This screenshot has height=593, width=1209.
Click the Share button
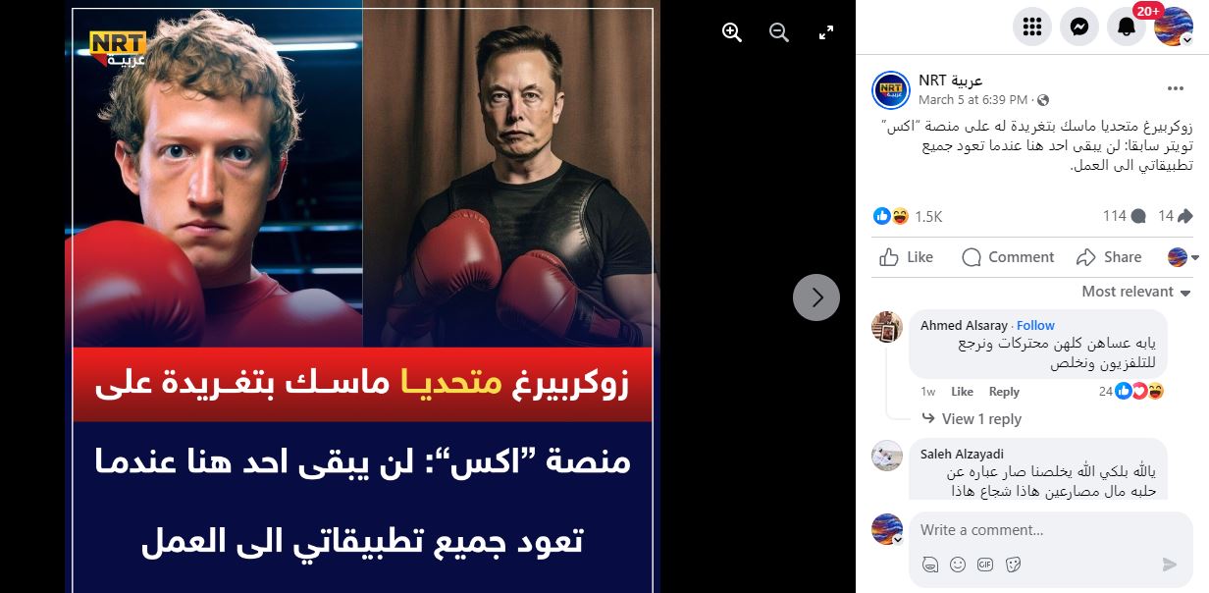click(1109, 257)
